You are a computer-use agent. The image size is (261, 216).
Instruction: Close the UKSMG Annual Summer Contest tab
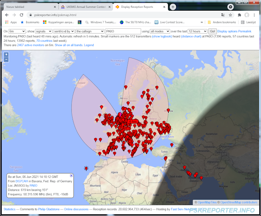click(110, 7)
